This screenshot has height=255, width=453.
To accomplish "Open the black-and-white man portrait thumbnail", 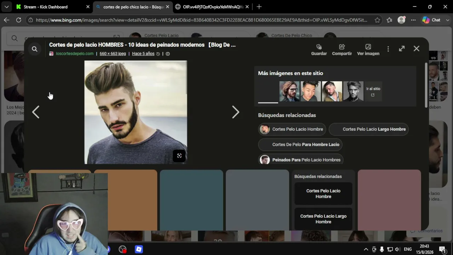I will (x=353, y=91).
